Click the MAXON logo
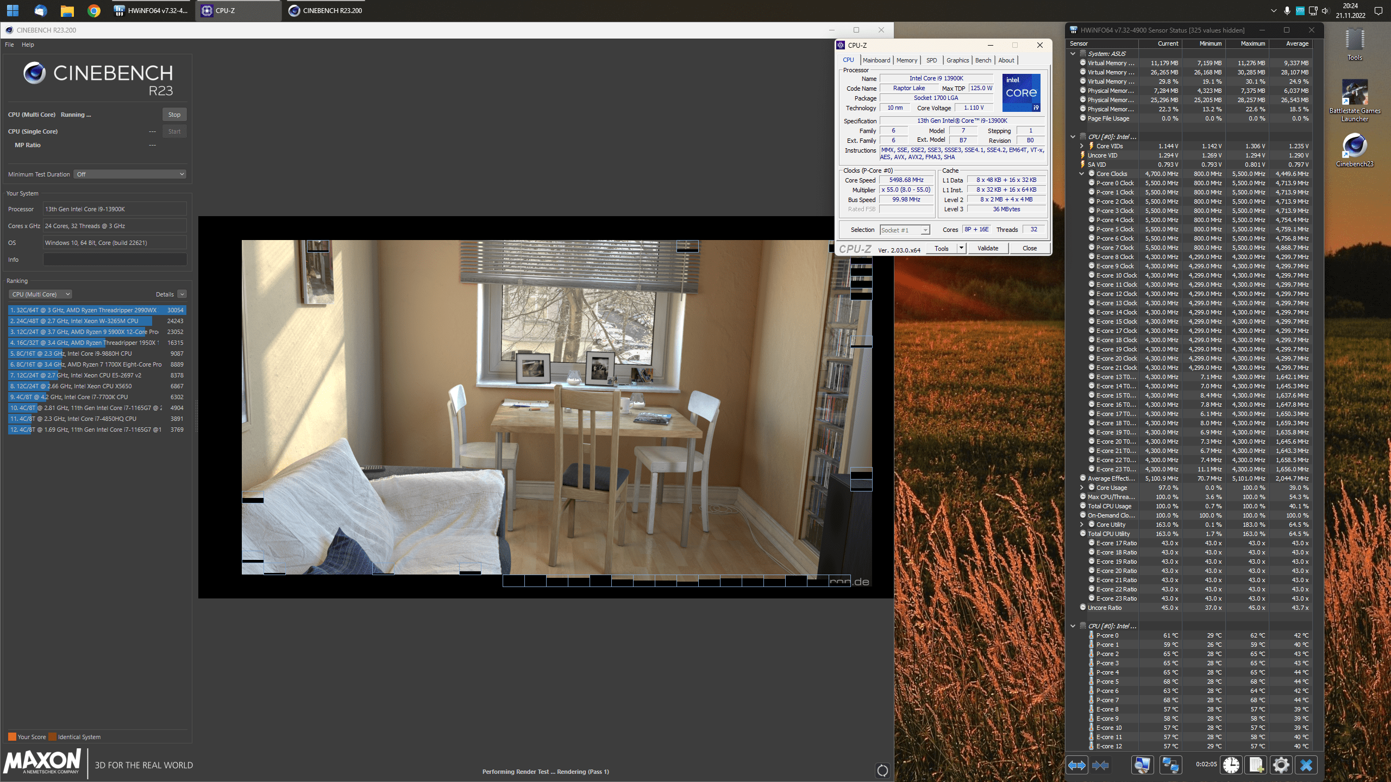Viewport: 1391px width, 782px height. [x=42, y=761]
